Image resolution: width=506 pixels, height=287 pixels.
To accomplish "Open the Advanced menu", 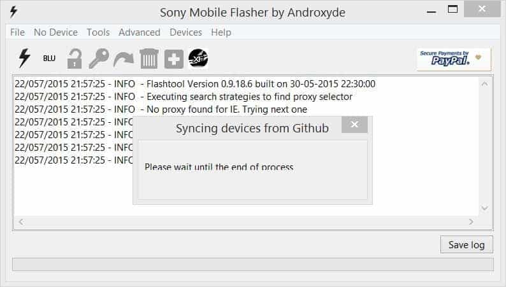I will [x=140, y=32].
